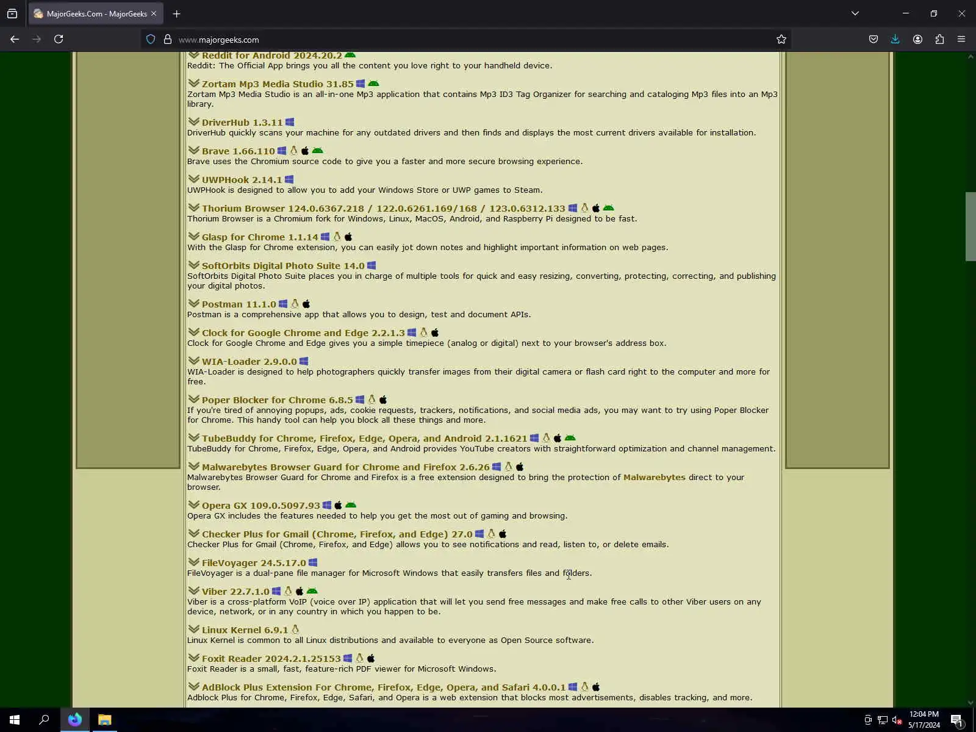Expand the chevron beside Linux Kernel 6.9.1
The width and height of the screenshot is (976, 732).
click(194, 629)
